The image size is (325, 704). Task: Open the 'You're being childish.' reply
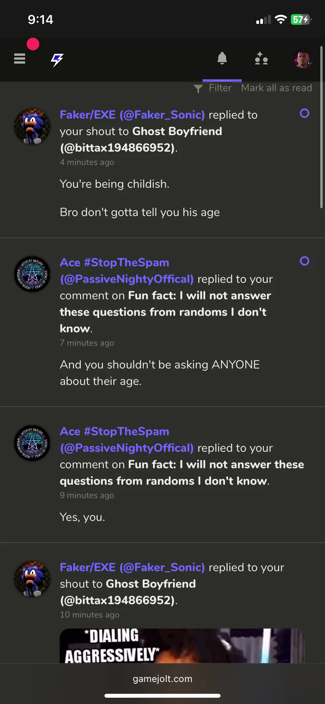(x=115, y=184)
